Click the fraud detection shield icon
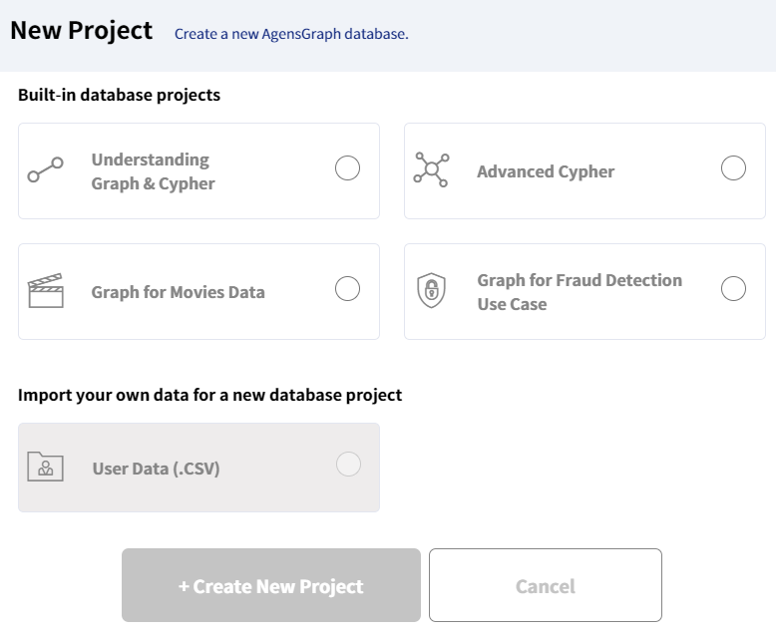The width and height of the screenshot is (776, 637). (431, 291)
